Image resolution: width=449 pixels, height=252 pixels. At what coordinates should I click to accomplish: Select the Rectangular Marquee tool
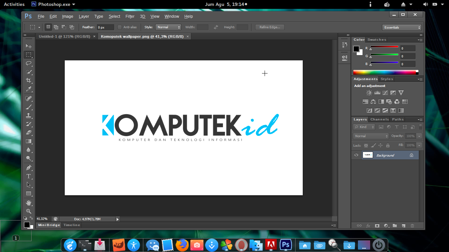coord(29,55)
